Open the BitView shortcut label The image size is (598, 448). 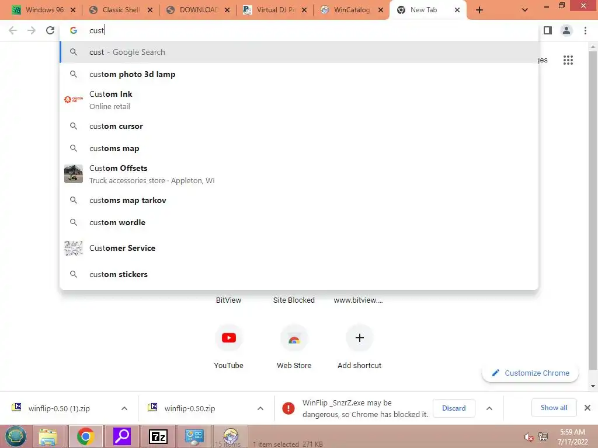point(228,300)
